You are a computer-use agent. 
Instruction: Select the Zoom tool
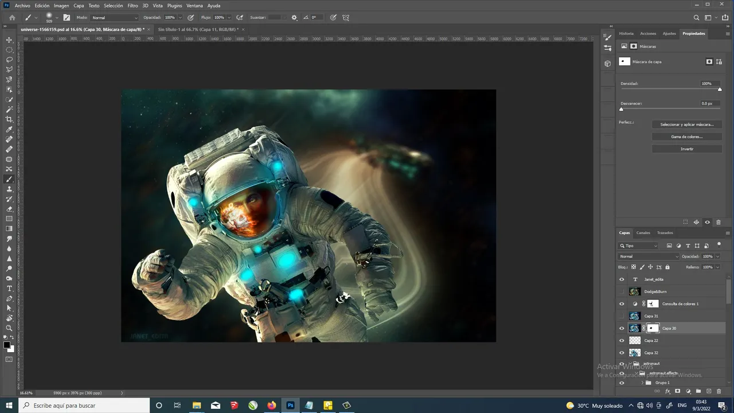tap(9, 328)
